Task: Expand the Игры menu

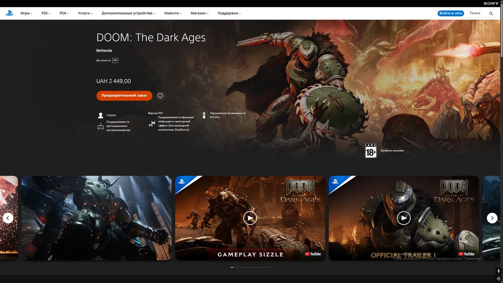Action: (x=26, y=13)
